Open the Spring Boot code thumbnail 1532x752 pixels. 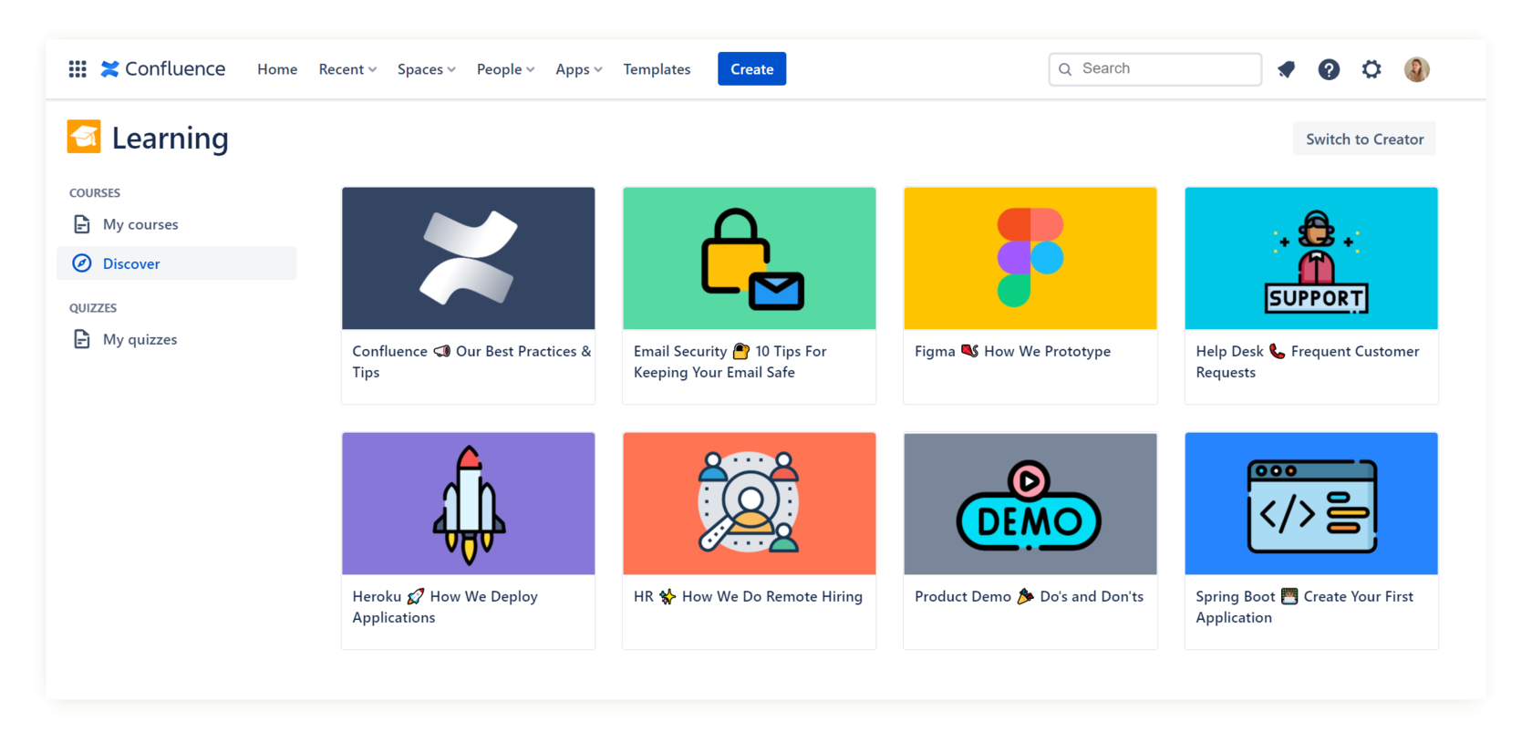(x=1311, y=503)
